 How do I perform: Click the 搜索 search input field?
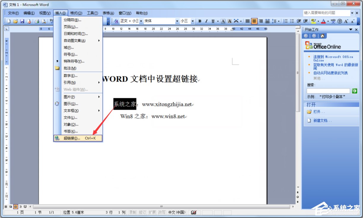pos(328,91)
